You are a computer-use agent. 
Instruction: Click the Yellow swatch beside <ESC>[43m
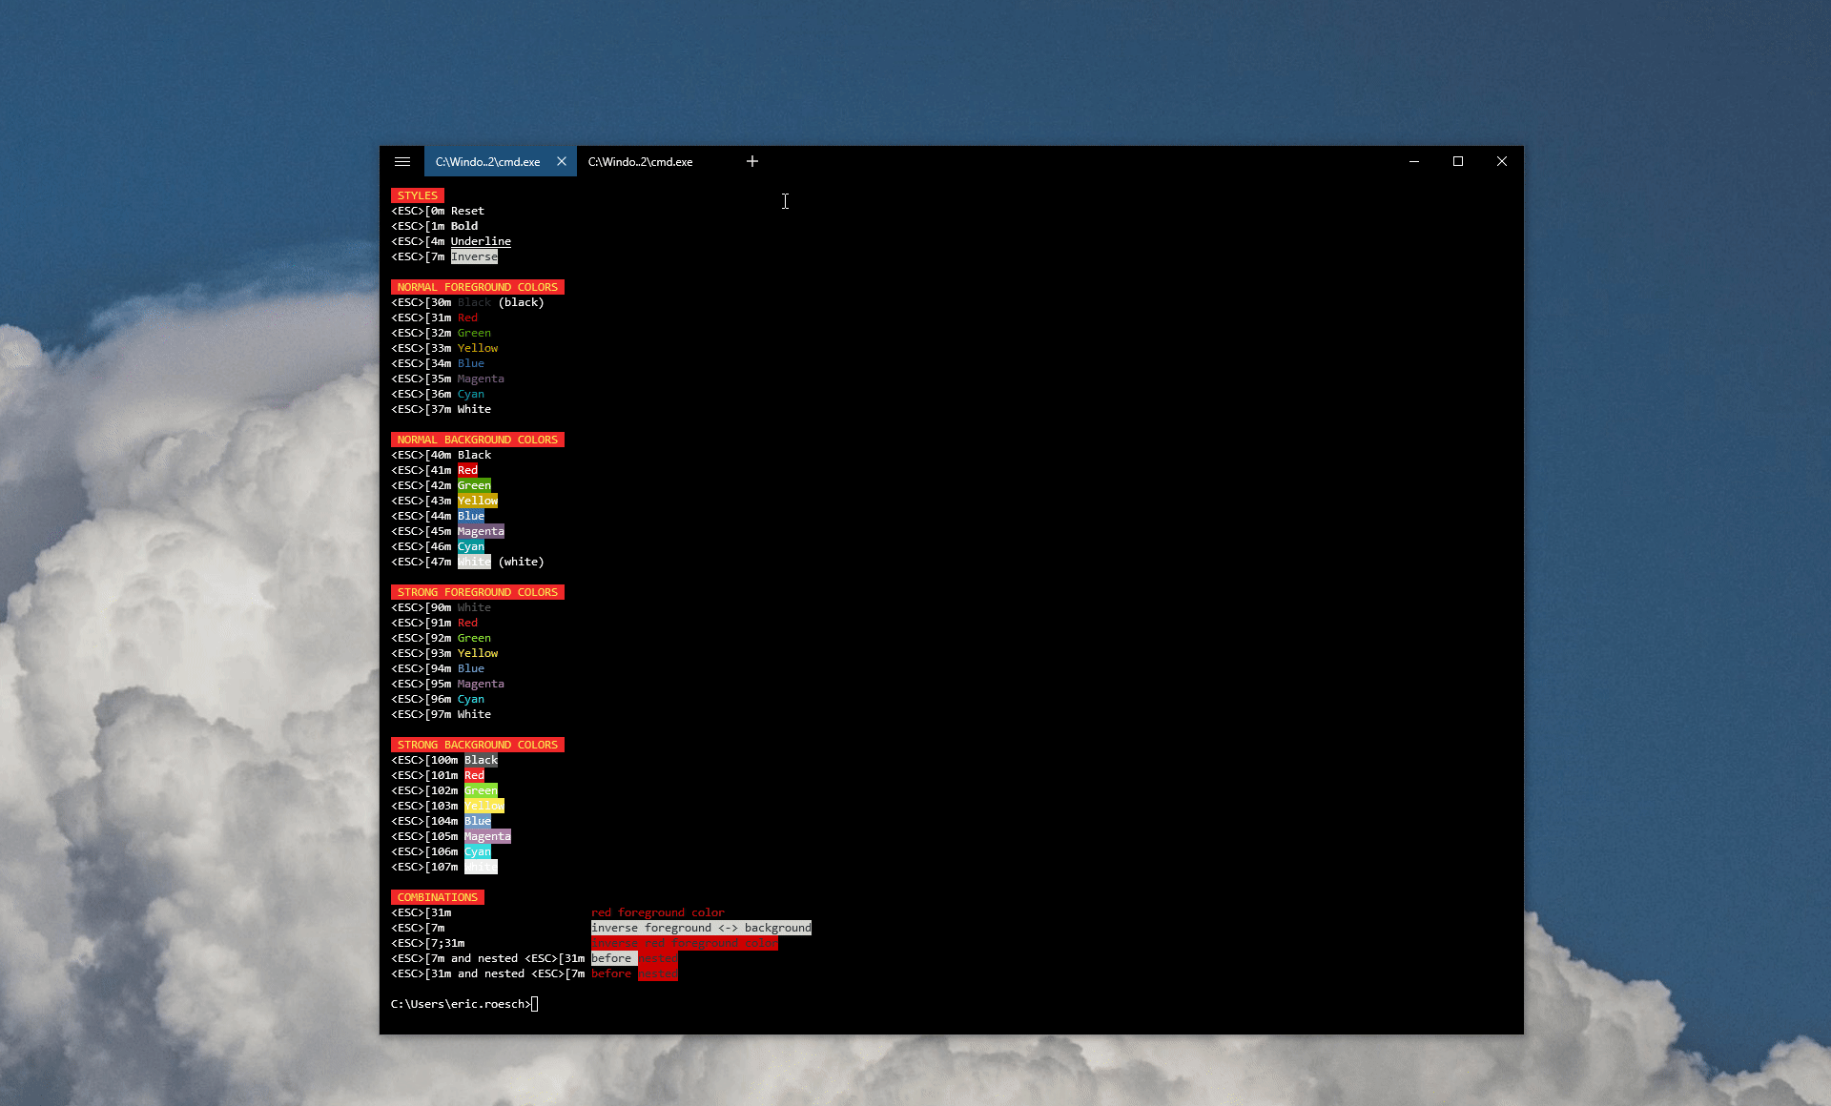tap(478, 501)
